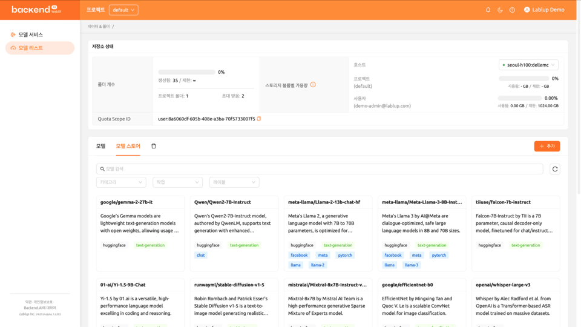Expand the default project selector
The height and width of the screenshot is (327, 581).
tap(123, 10)
